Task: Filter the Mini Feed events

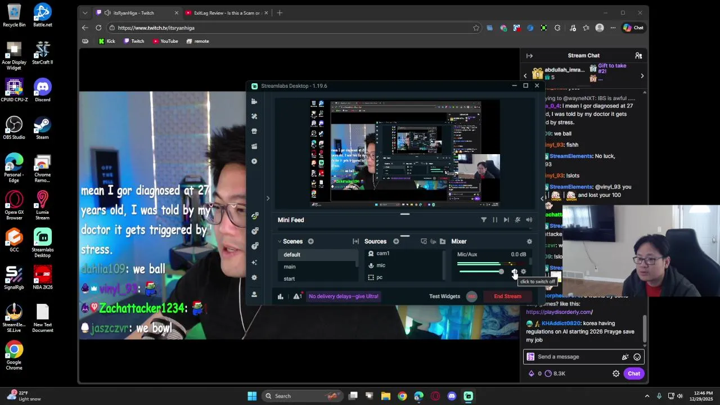Action: (484, 220)
